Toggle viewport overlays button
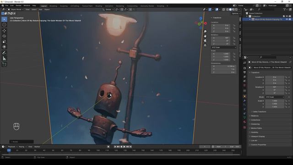 (x=217, y=9)
